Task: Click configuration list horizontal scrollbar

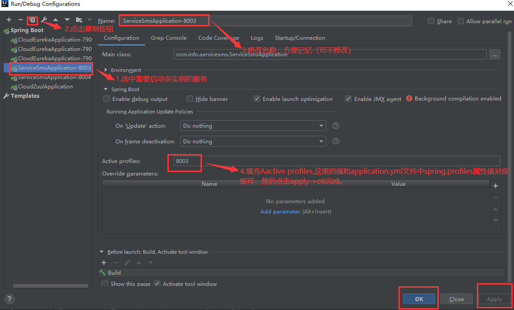Action: point(50,286)
